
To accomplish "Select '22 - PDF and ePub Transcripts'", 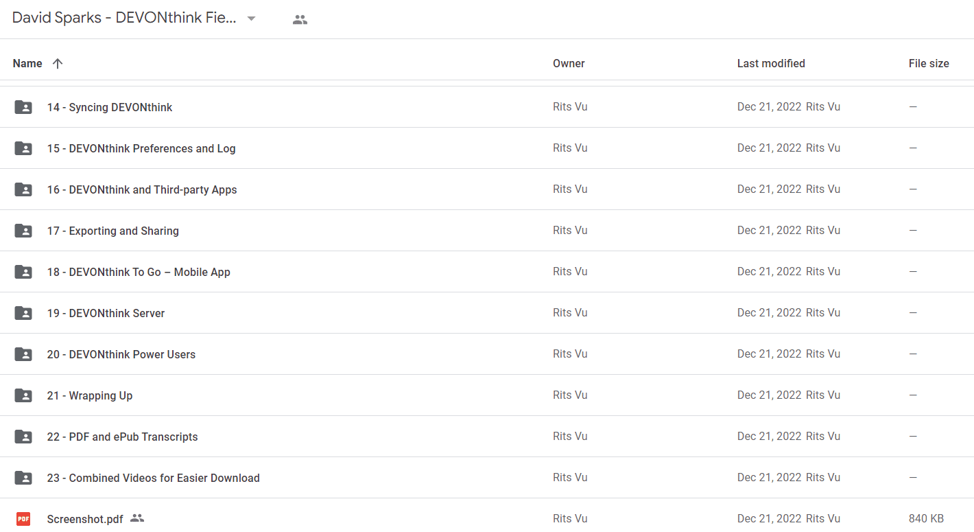I will [x=122, y=437].
